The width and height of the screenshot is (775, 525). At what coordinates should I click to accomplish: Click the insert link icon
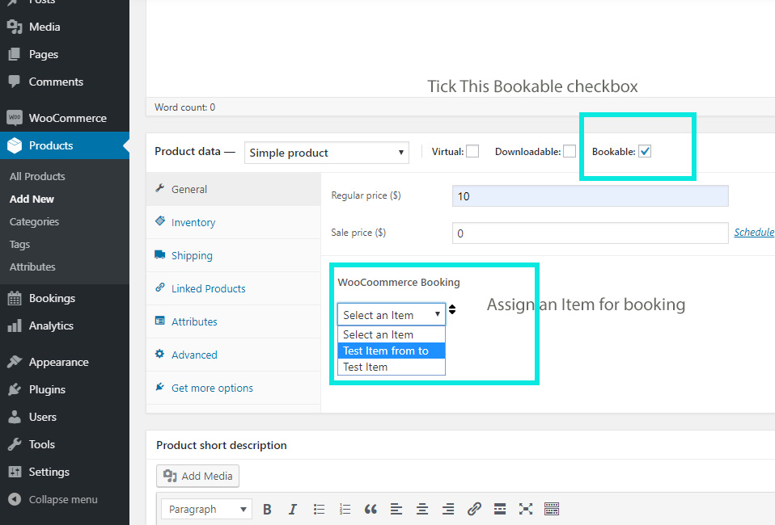click(x=474, y=509)
